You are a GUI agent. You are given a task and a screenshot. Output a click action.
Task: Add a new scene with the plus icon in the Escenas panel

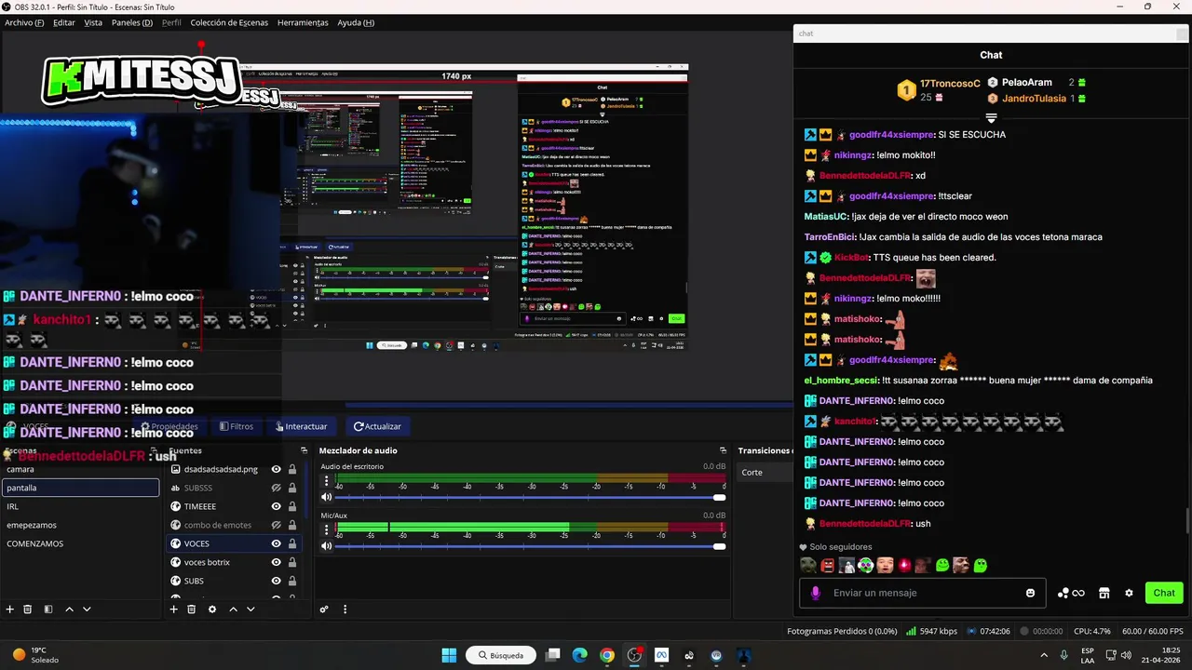[x=10, y=610]
